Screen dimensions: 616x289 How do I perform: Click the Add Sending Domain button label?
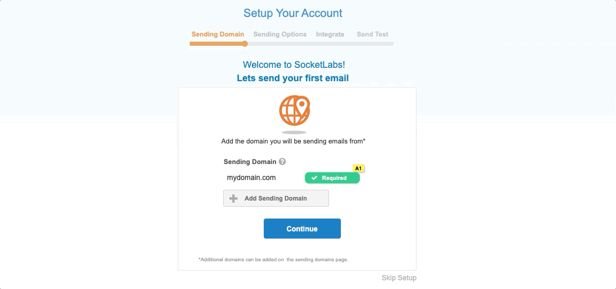pyautogui.click(x=276, y=198)
